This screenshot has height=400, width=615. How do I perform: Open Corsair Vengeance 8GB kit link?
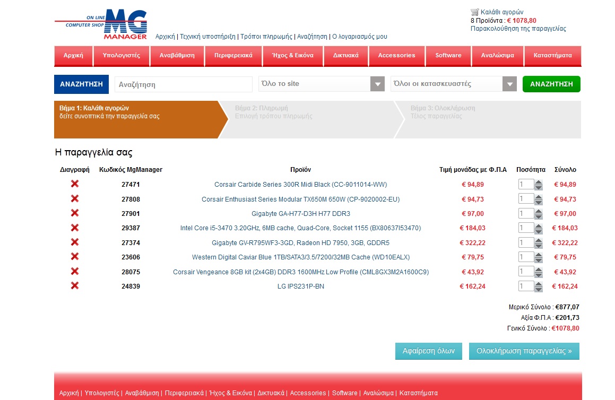300,272
